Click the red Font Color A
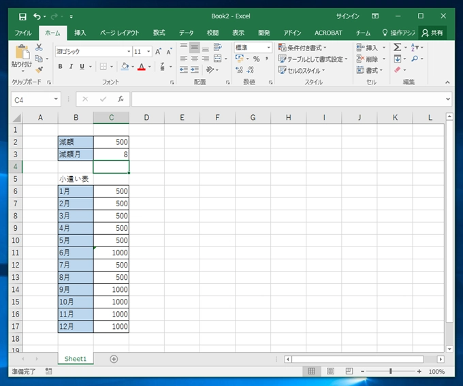Screen dimensions: 463x386 tap(142, 67)
